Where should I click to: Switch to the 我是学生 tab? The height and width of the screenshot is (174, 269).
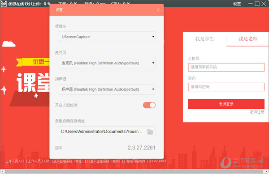point(204,39)
